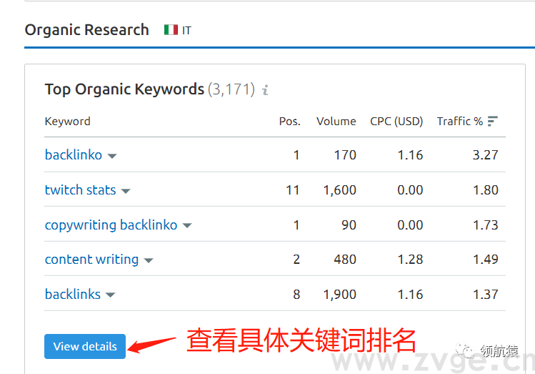Click traffic value 1.37
535x374 pixels.
pyautogui.click(x=486, y=295)
